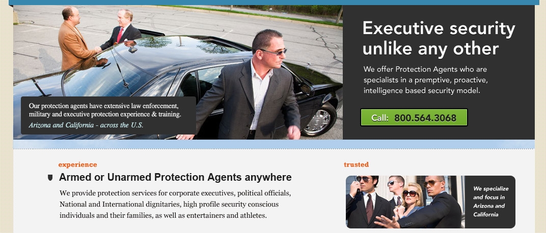Click the shield bullet icon beside the heading
This screenshot has width=546, height=233.
coord(50,178)
